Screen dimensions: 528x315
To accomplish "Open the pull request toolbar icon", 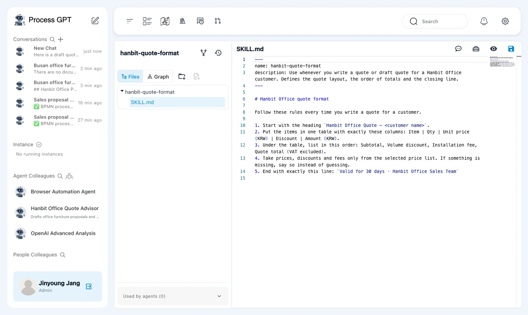I will [x=218, y=21].
